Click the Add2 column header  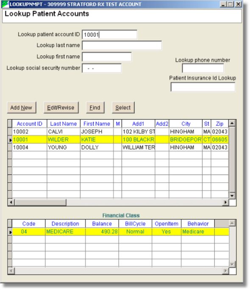(162, 124)
